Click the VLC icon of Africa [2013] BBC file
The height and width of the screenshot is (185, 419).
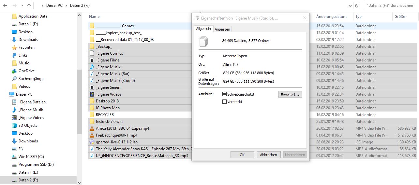[92, 128]
